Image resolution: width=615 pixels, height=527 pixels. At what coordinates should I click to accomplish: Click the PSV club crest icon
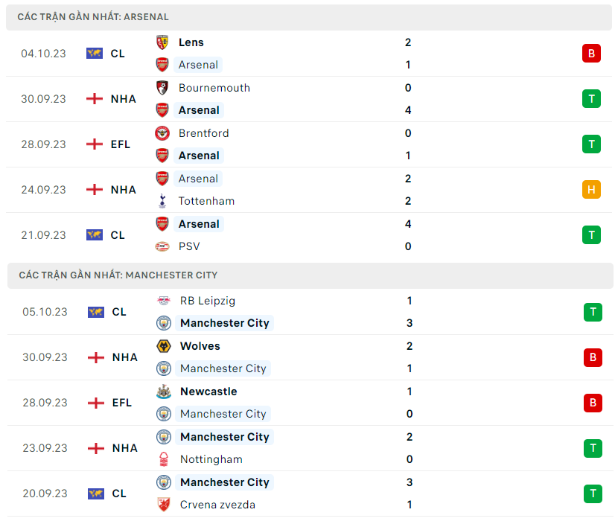[162, 246]
